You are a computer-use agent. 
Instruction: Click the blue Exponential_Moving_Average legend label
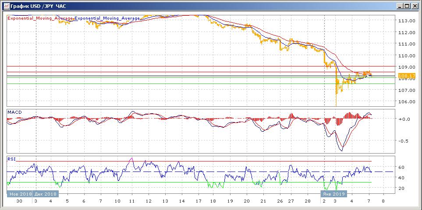(x=107, y=18)
